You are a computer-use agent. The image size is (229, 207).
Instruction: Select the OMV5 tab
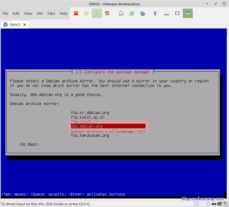[x=15, y=25]
